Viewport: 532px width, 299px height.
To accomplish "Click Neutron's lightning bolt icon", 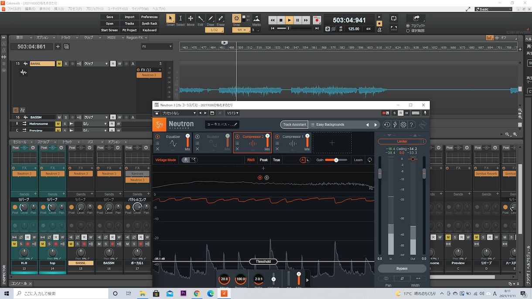I will pyautogui.click(x=395, y=125).
